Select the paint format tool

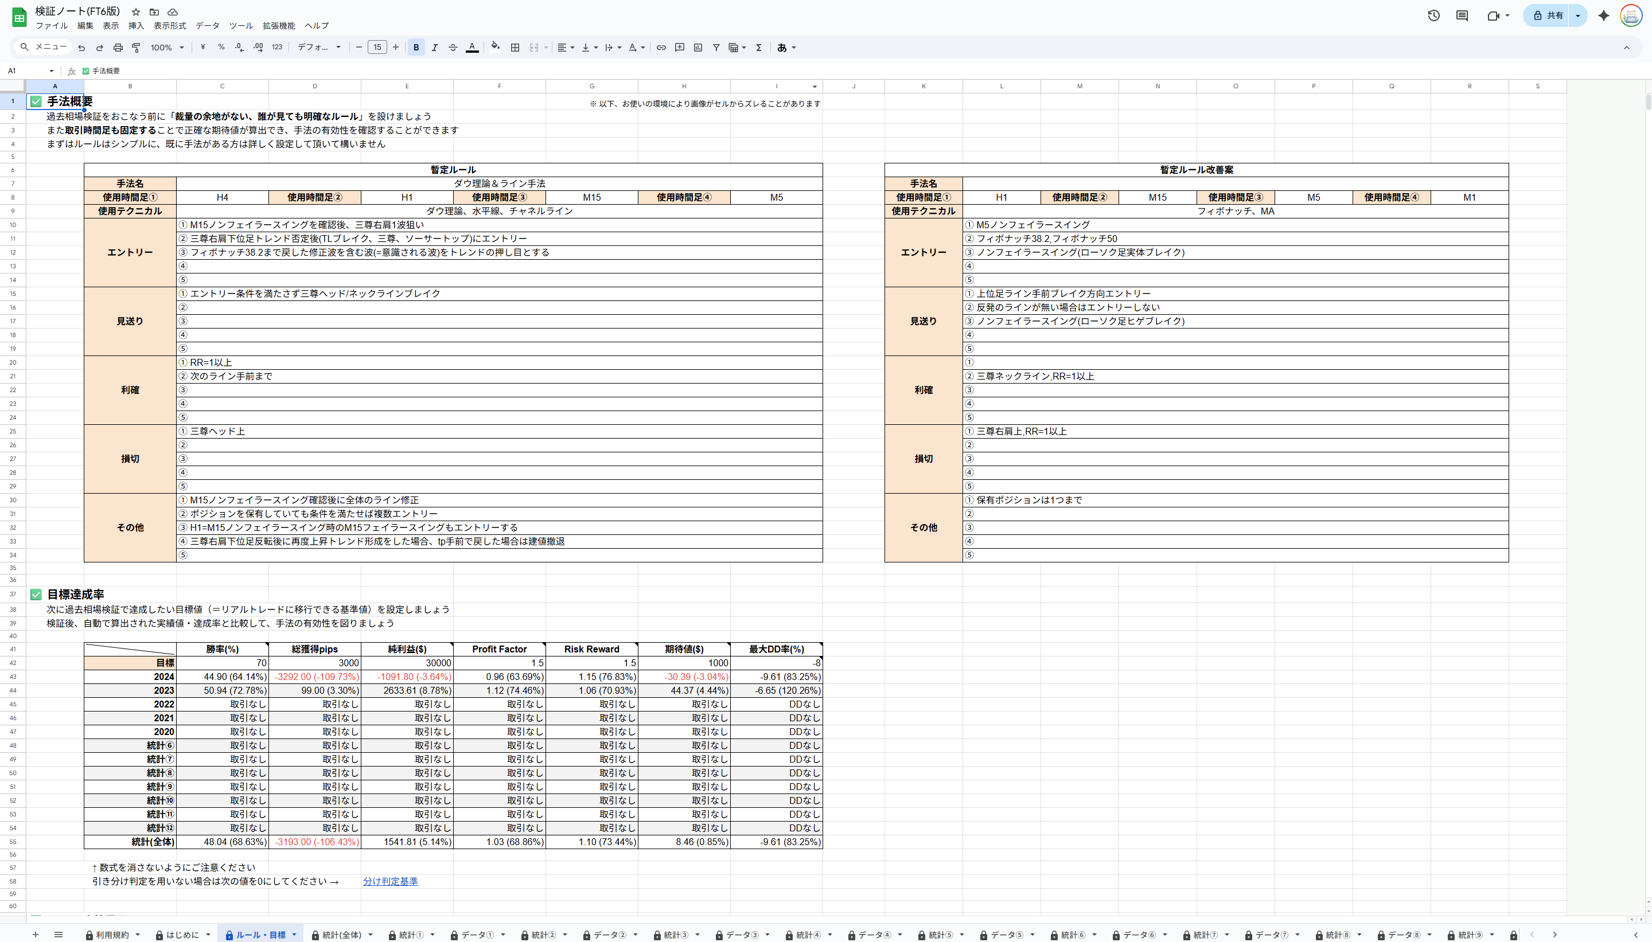point(136,47)
